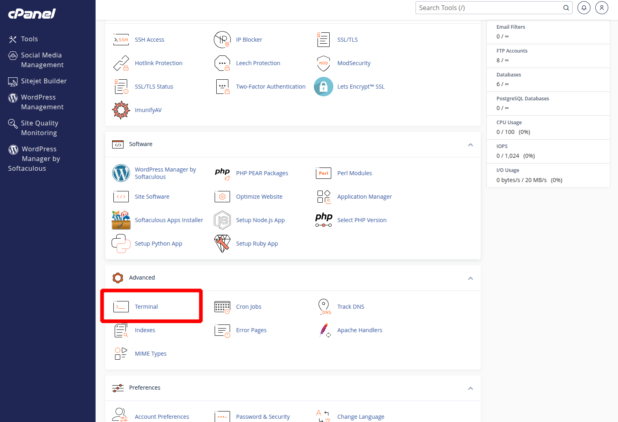This screenshot has width=618, height=422.
Task: Open the Select PHP Version icon
Action: pos(324,220)
